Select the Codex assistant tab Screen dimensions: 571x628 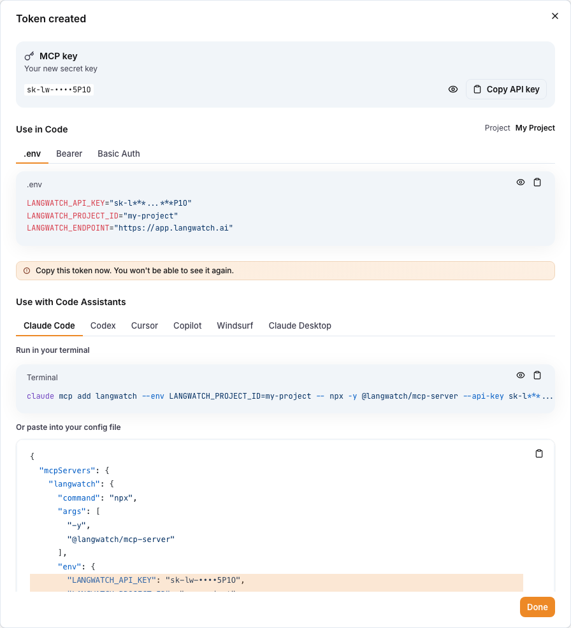coord(103,325)
